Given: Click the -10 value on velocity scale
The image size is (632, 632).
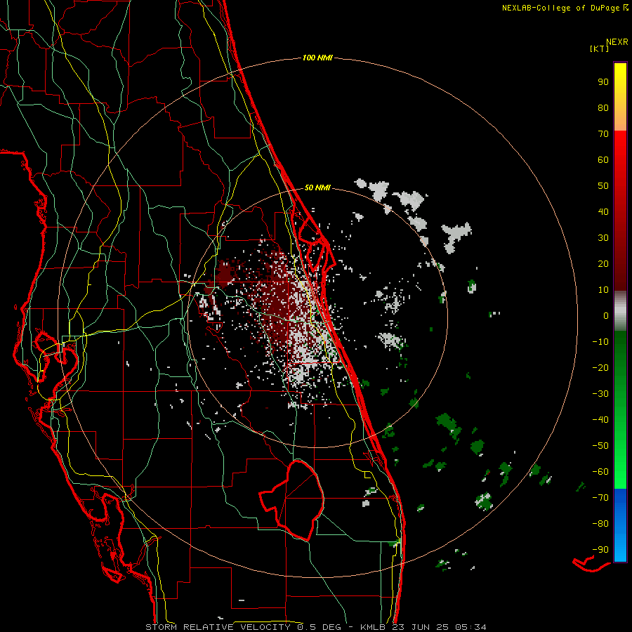Looking at the screenshot, I should point(600,342).
